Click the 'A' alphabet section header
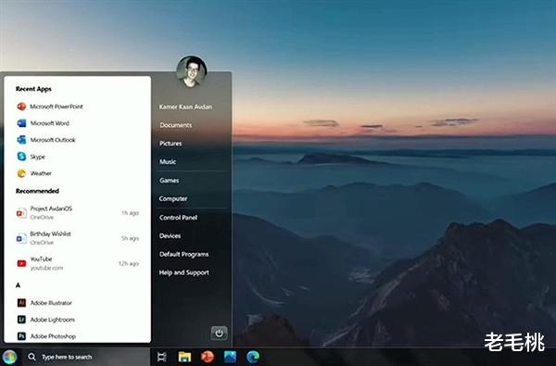 click(19, 285)
